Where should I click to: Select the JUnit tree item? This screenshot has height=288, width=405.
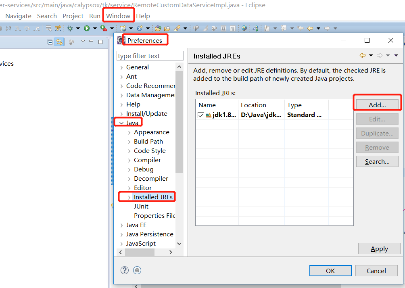click(x=141, y=207)
